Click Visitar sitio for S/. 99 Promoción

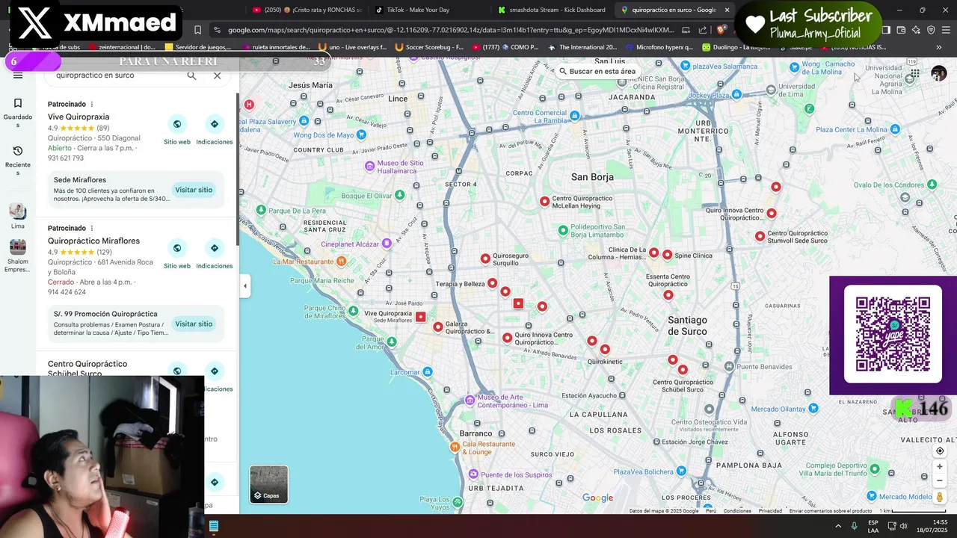pos(194,324)
